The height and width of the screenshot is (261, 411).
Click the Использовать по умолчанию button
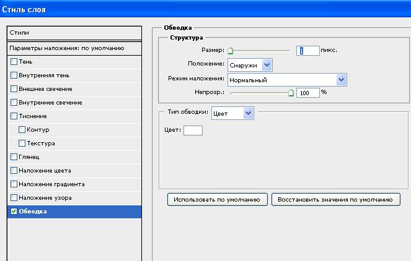click(x=217, y=200)
